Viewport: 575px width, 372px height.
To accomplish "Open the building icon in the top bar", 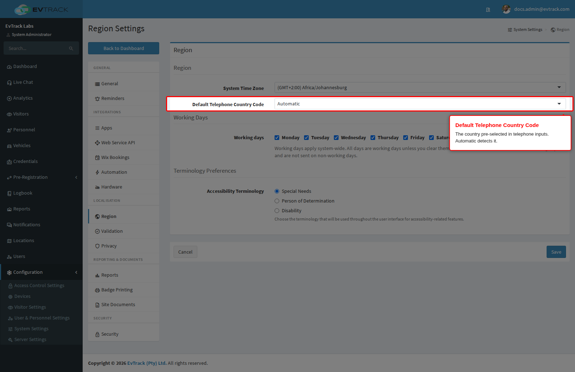I will 488,10.
